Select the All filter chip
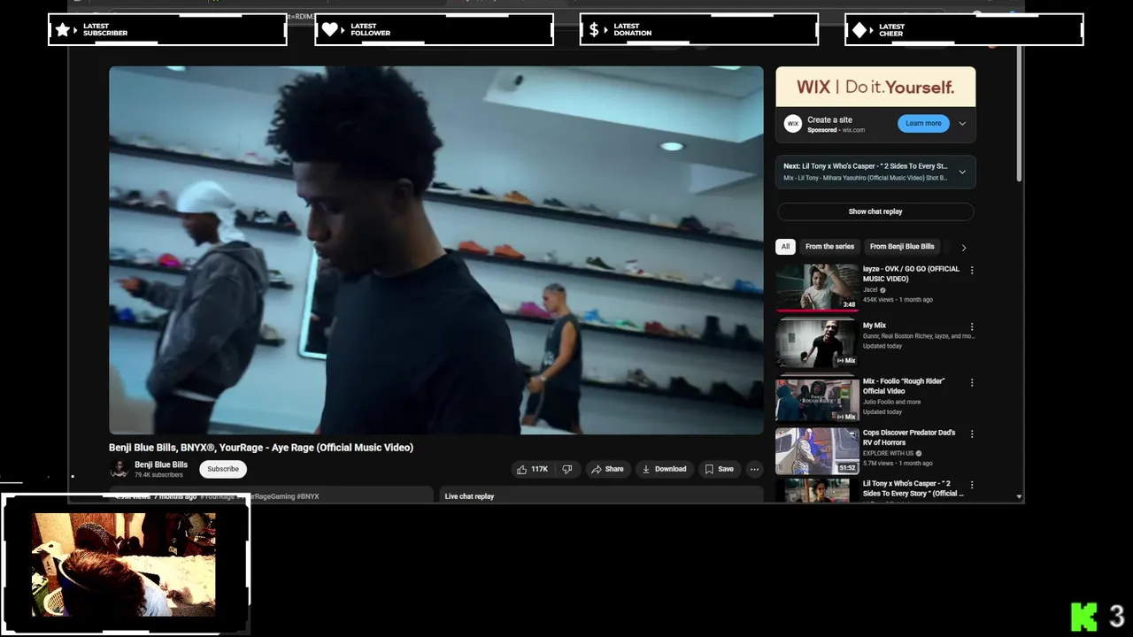 [x=785, y=247]
